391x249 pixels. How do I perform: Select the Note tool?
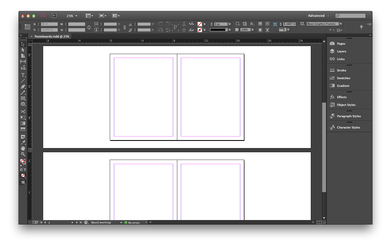pyautogui.click(x=23, y=137)
